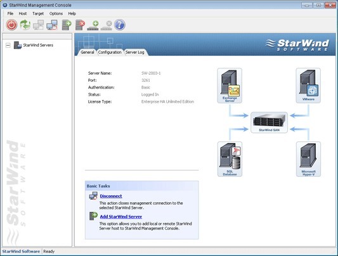Click the red power toolbar icon
The width and height of the screenshot is (338, 256).
click(x=11, y=25)
